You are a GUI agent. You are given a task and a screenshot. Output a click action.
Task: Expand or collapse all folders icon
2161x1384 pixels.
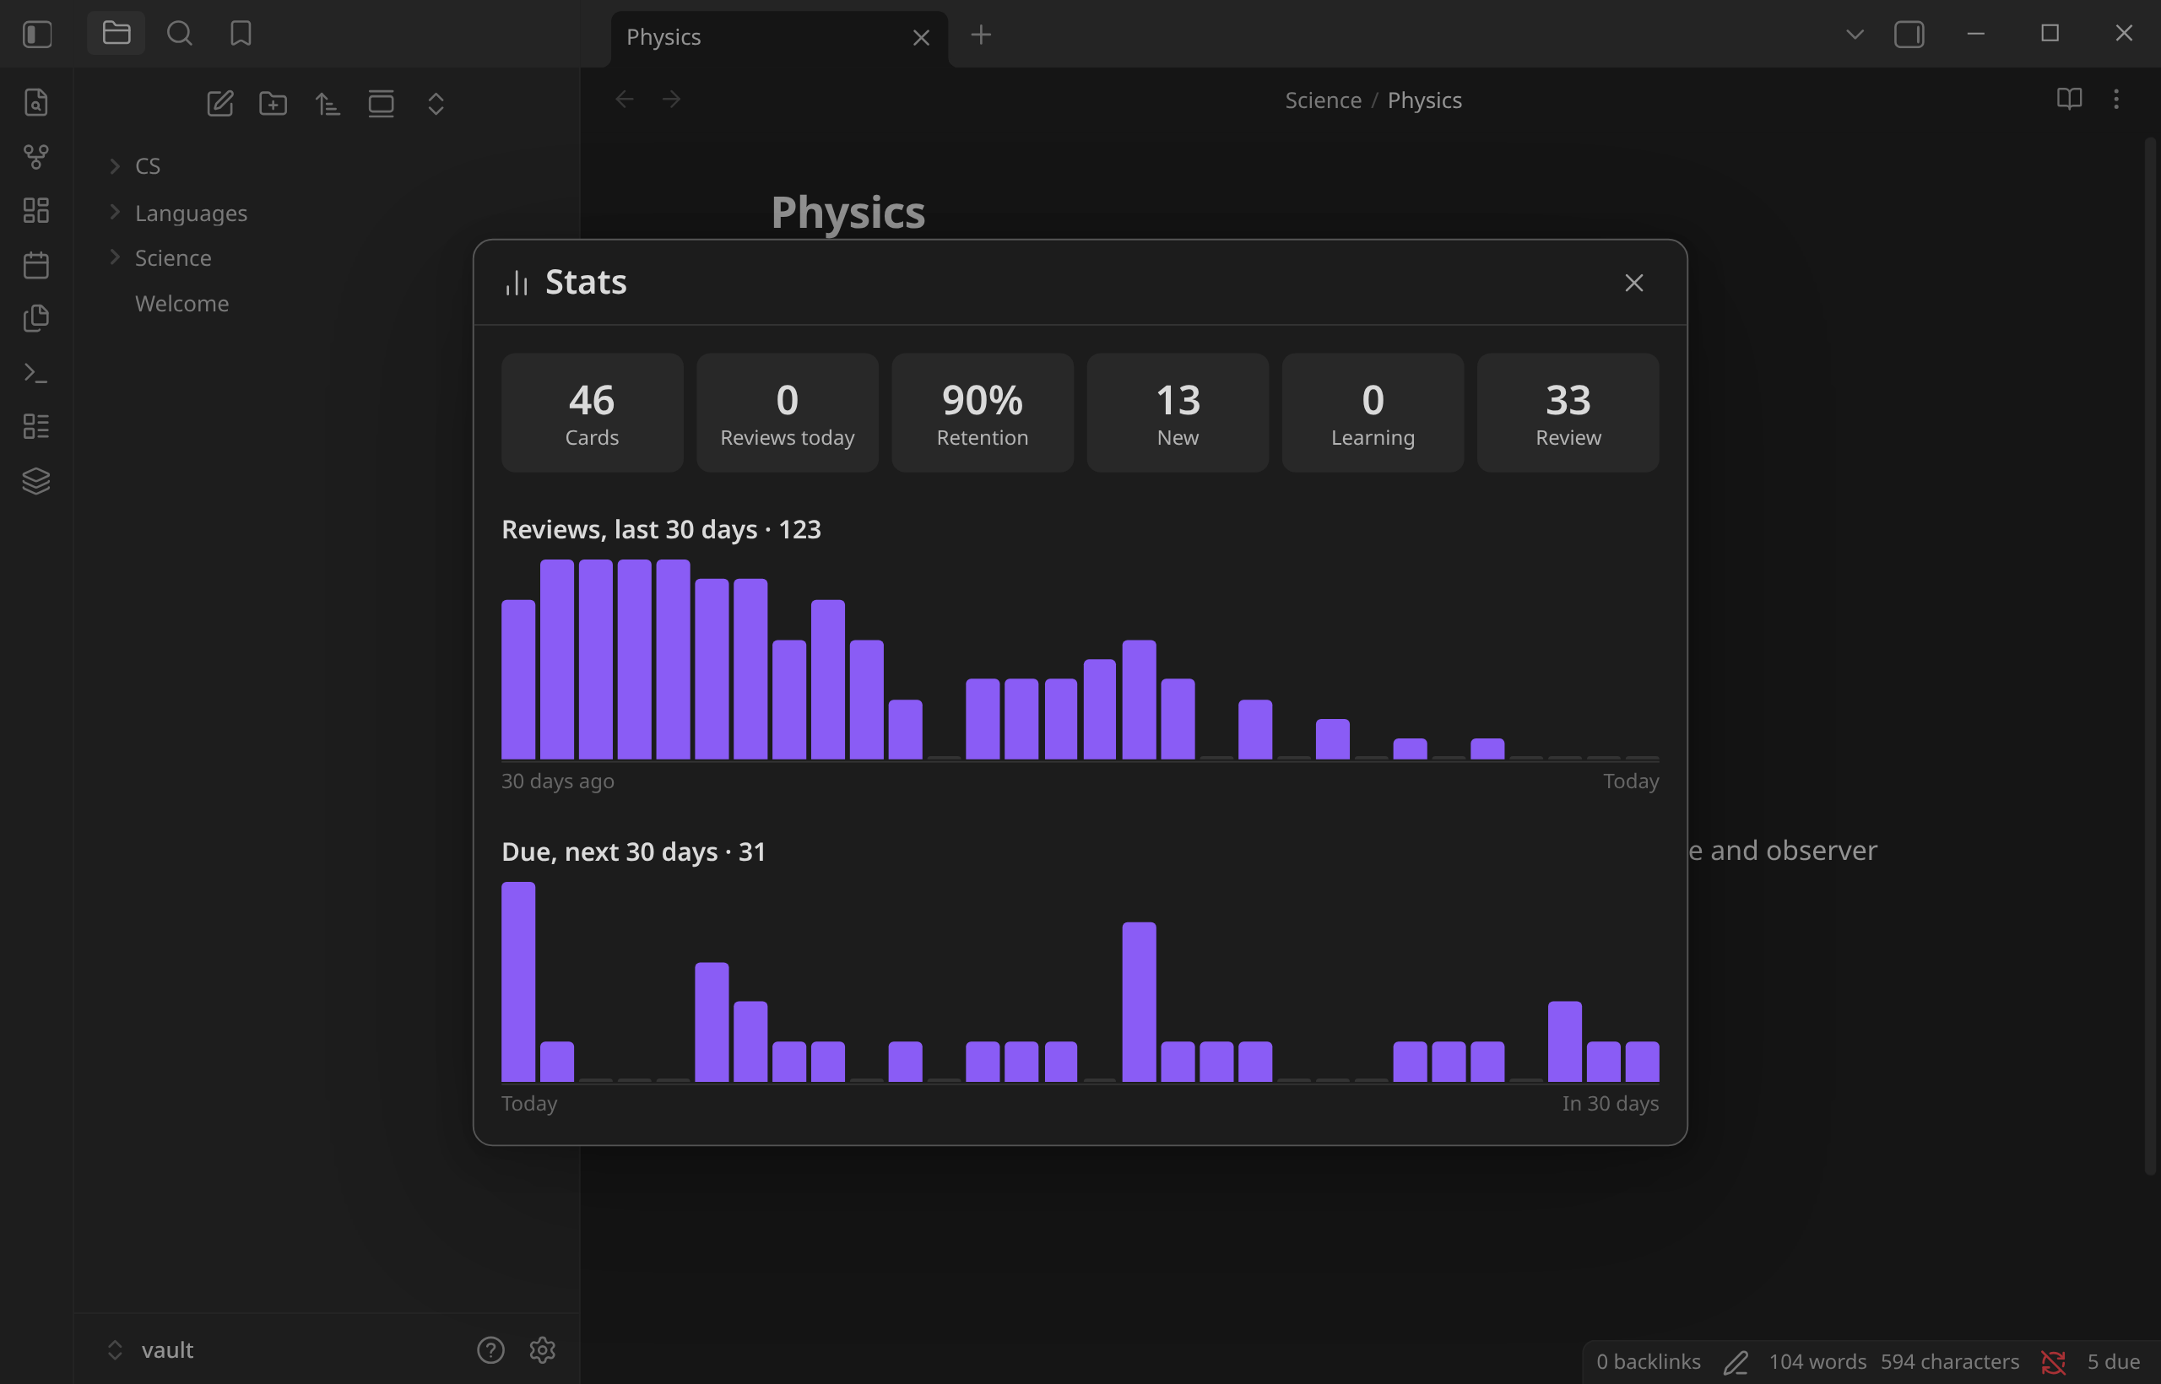(436, 103)
